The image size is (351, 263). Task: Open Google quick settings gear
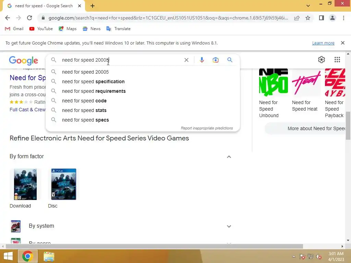click(x=322, y=60)
